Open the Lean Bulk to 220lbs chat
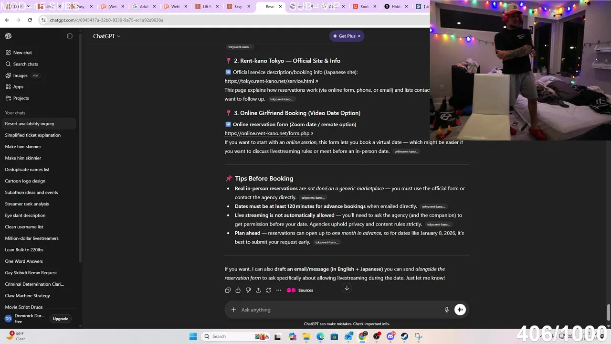This screenshot has width=611, height=344. [39, 250]
